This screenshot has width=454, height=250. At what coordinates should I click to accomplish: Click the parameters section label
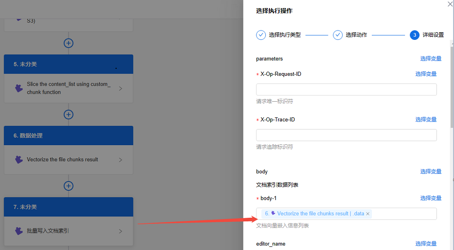coord(269,59)
